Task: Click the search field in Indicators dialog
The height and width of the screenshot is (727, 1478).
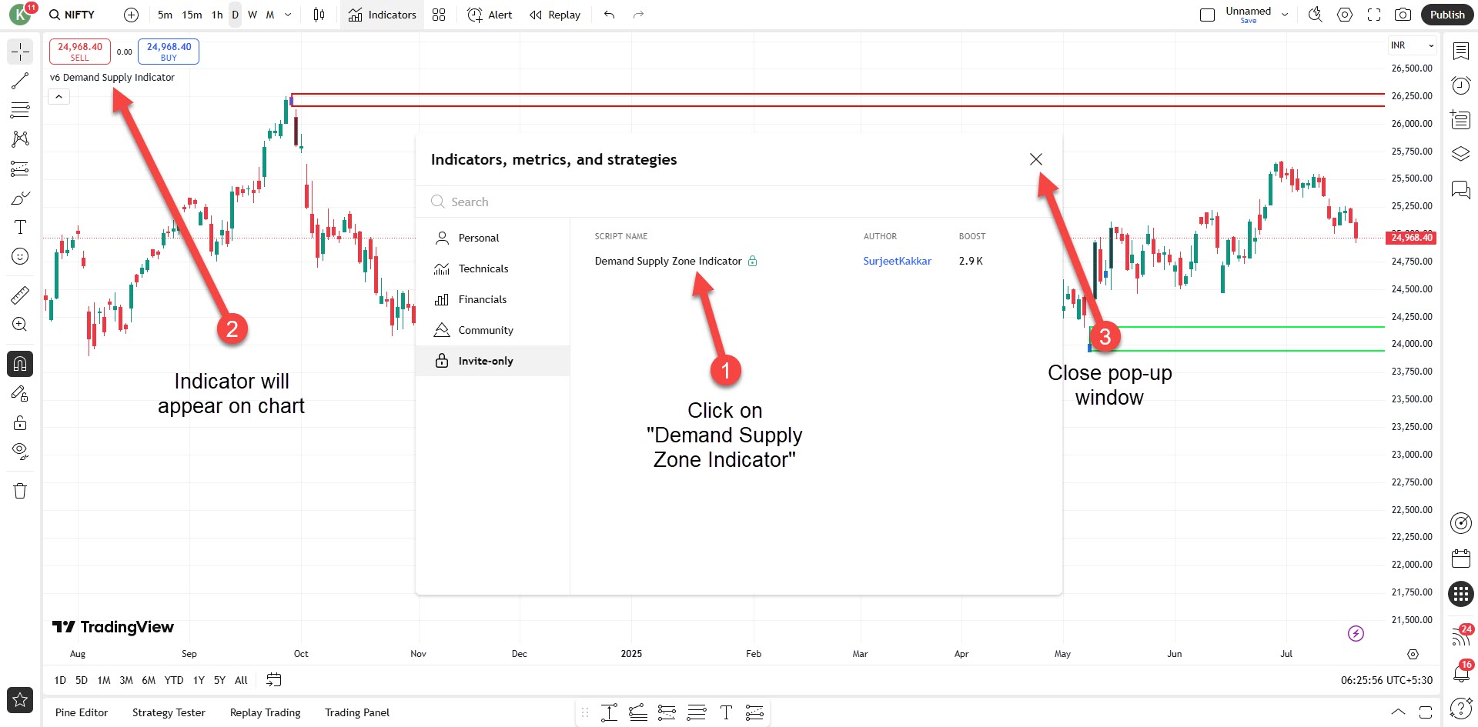Action: coord(739,202)
